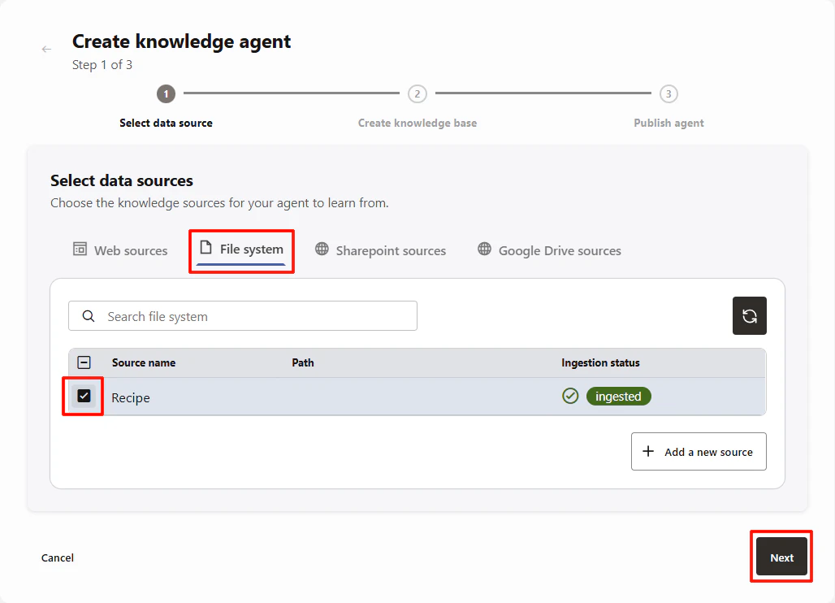Viewport: 835px width, 603px height.
Task: Switch to the Web sources tab
Action: [120, 250]
